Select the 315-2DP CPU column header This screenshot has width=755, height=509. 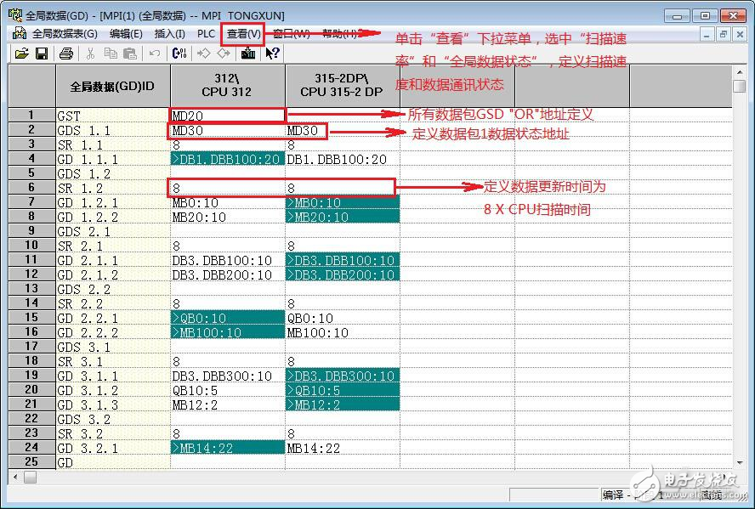tap(342, 86)
